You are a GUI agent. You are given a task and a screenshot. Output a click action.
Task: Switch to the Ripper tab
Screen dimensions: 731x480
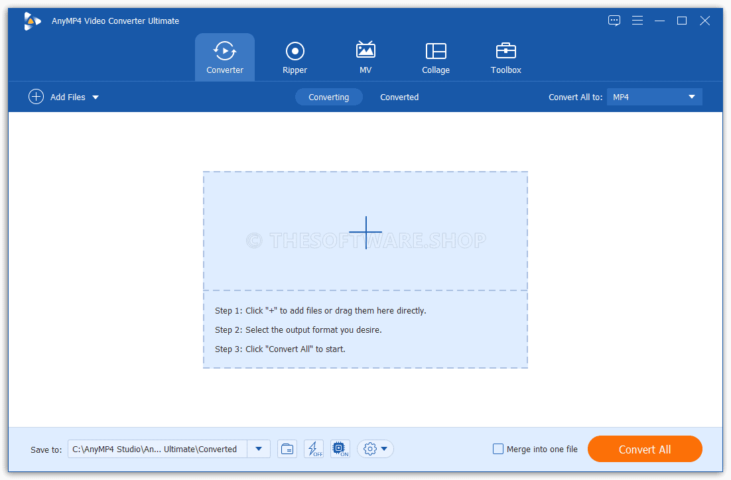coord(295,57)
